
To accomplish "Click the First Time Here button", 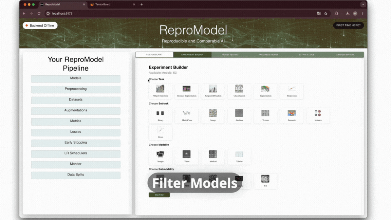I will [348, 25].
